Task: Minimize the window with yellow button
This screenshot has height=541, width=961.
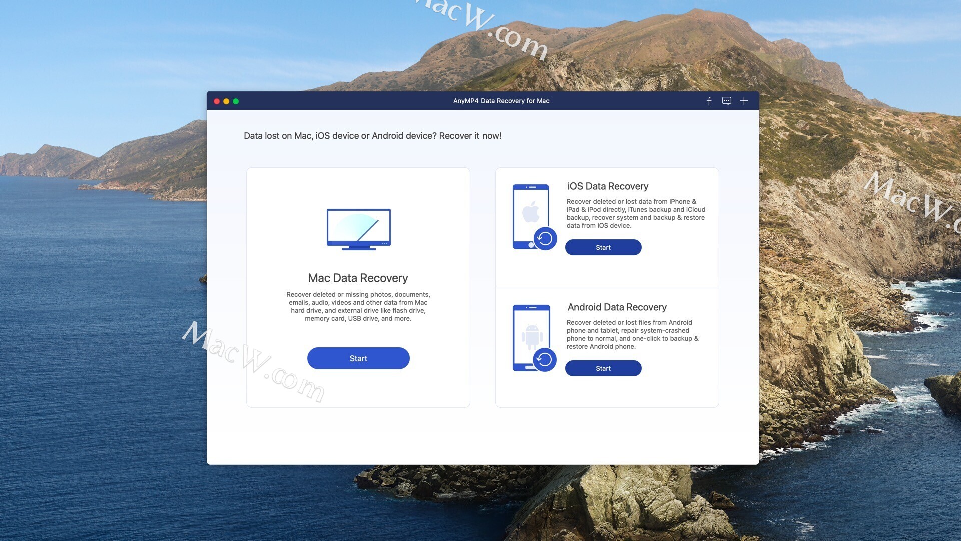Action: [226, 101]
